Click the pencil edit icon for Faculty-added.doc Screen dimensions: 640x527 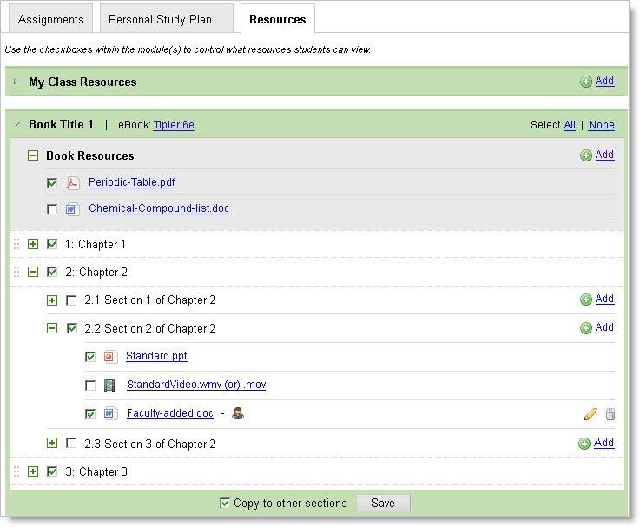[x=591, y=414]
